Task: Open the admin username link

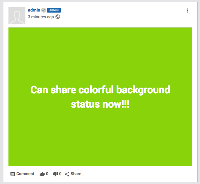Action: [34, 10]
